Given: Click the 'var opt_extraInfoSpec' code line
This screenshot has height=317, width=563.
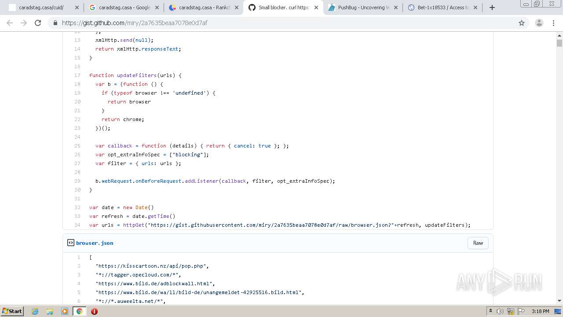Looking at the screenshot, I should point(152,155).
